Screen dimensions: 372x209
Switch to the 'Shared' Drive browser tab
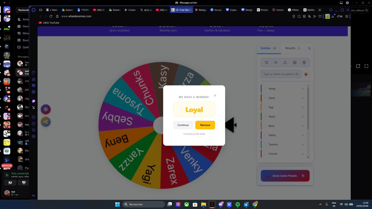tap(114, 10)
